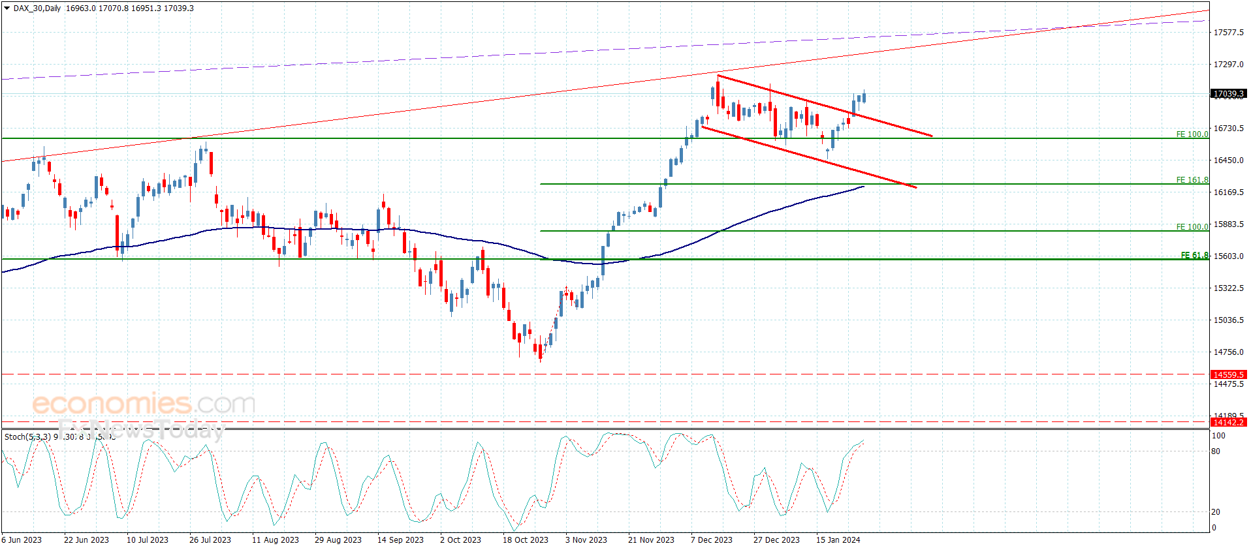This screenshot has height=548, width=1251.
Task: Select the red price tag 14559.5
Action: [x=1228, y=374]
